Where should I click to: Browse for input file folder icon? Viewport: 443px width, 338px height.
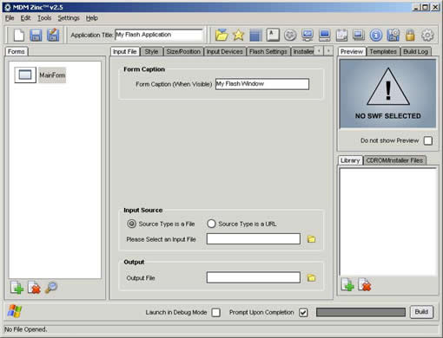(x=311, y=239)
